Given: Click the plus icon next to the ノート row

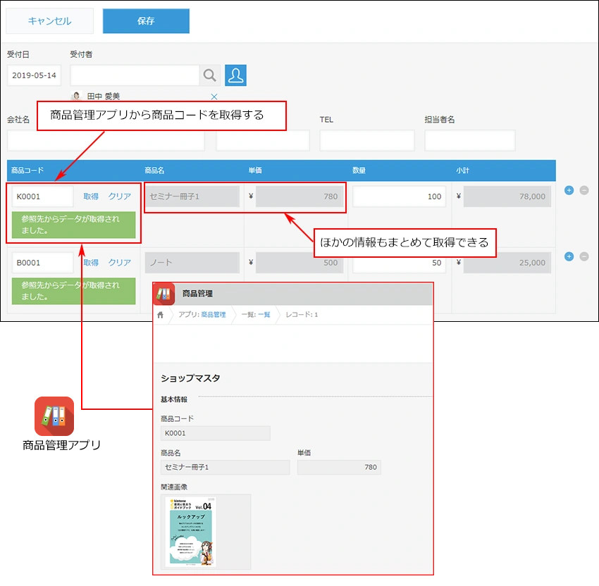Looking at the screenshot, I should 568,256.
